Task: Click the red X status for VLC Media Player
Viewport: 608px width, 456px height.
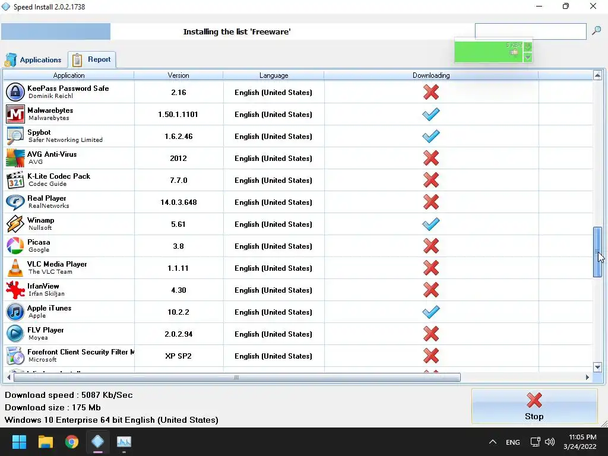Action: [431, 268]
